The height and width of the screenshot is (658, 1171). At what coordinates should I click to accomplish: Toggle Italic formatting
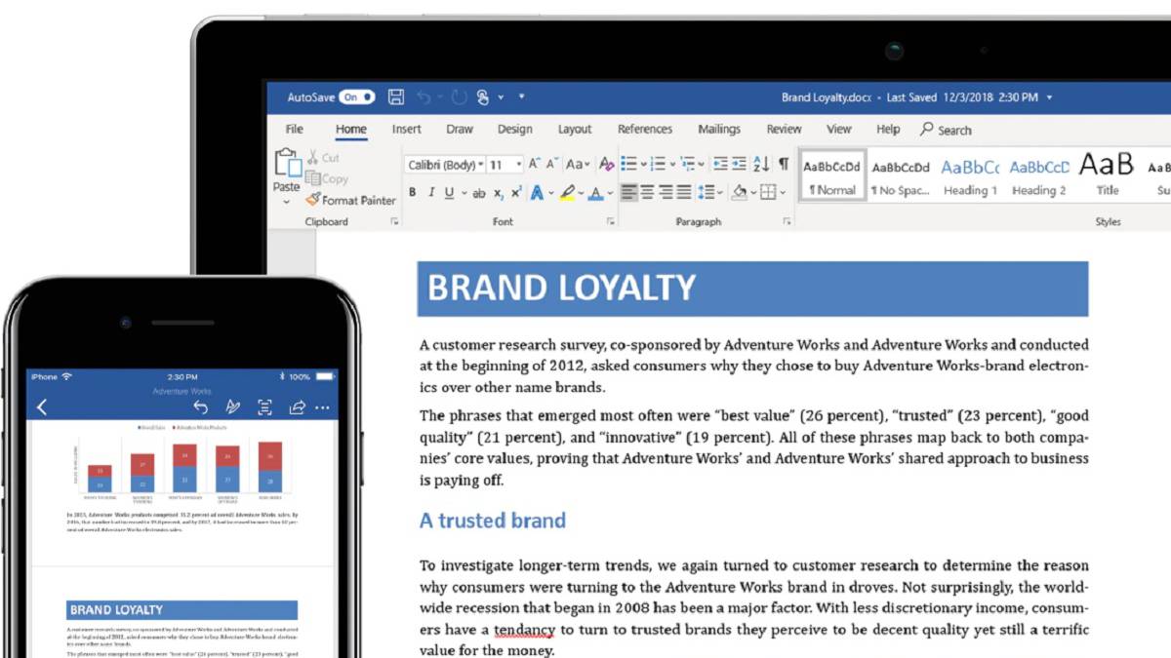430,193
